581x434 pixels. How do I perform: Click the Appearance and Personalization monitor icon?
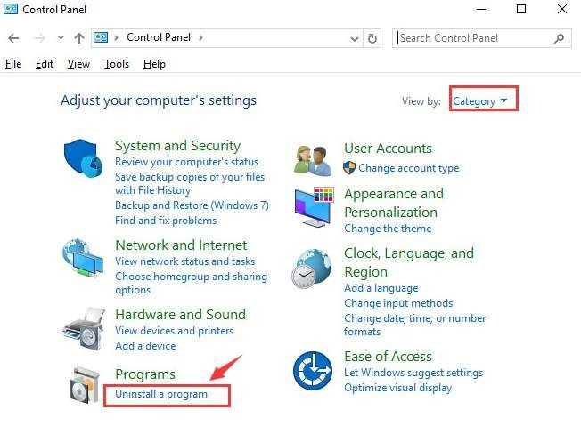tap(313, 208)
